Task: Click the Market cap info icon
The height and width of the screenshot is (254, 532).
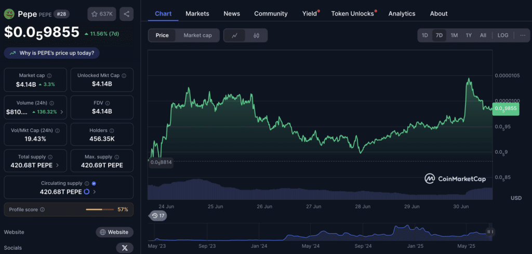Action: 49,76
